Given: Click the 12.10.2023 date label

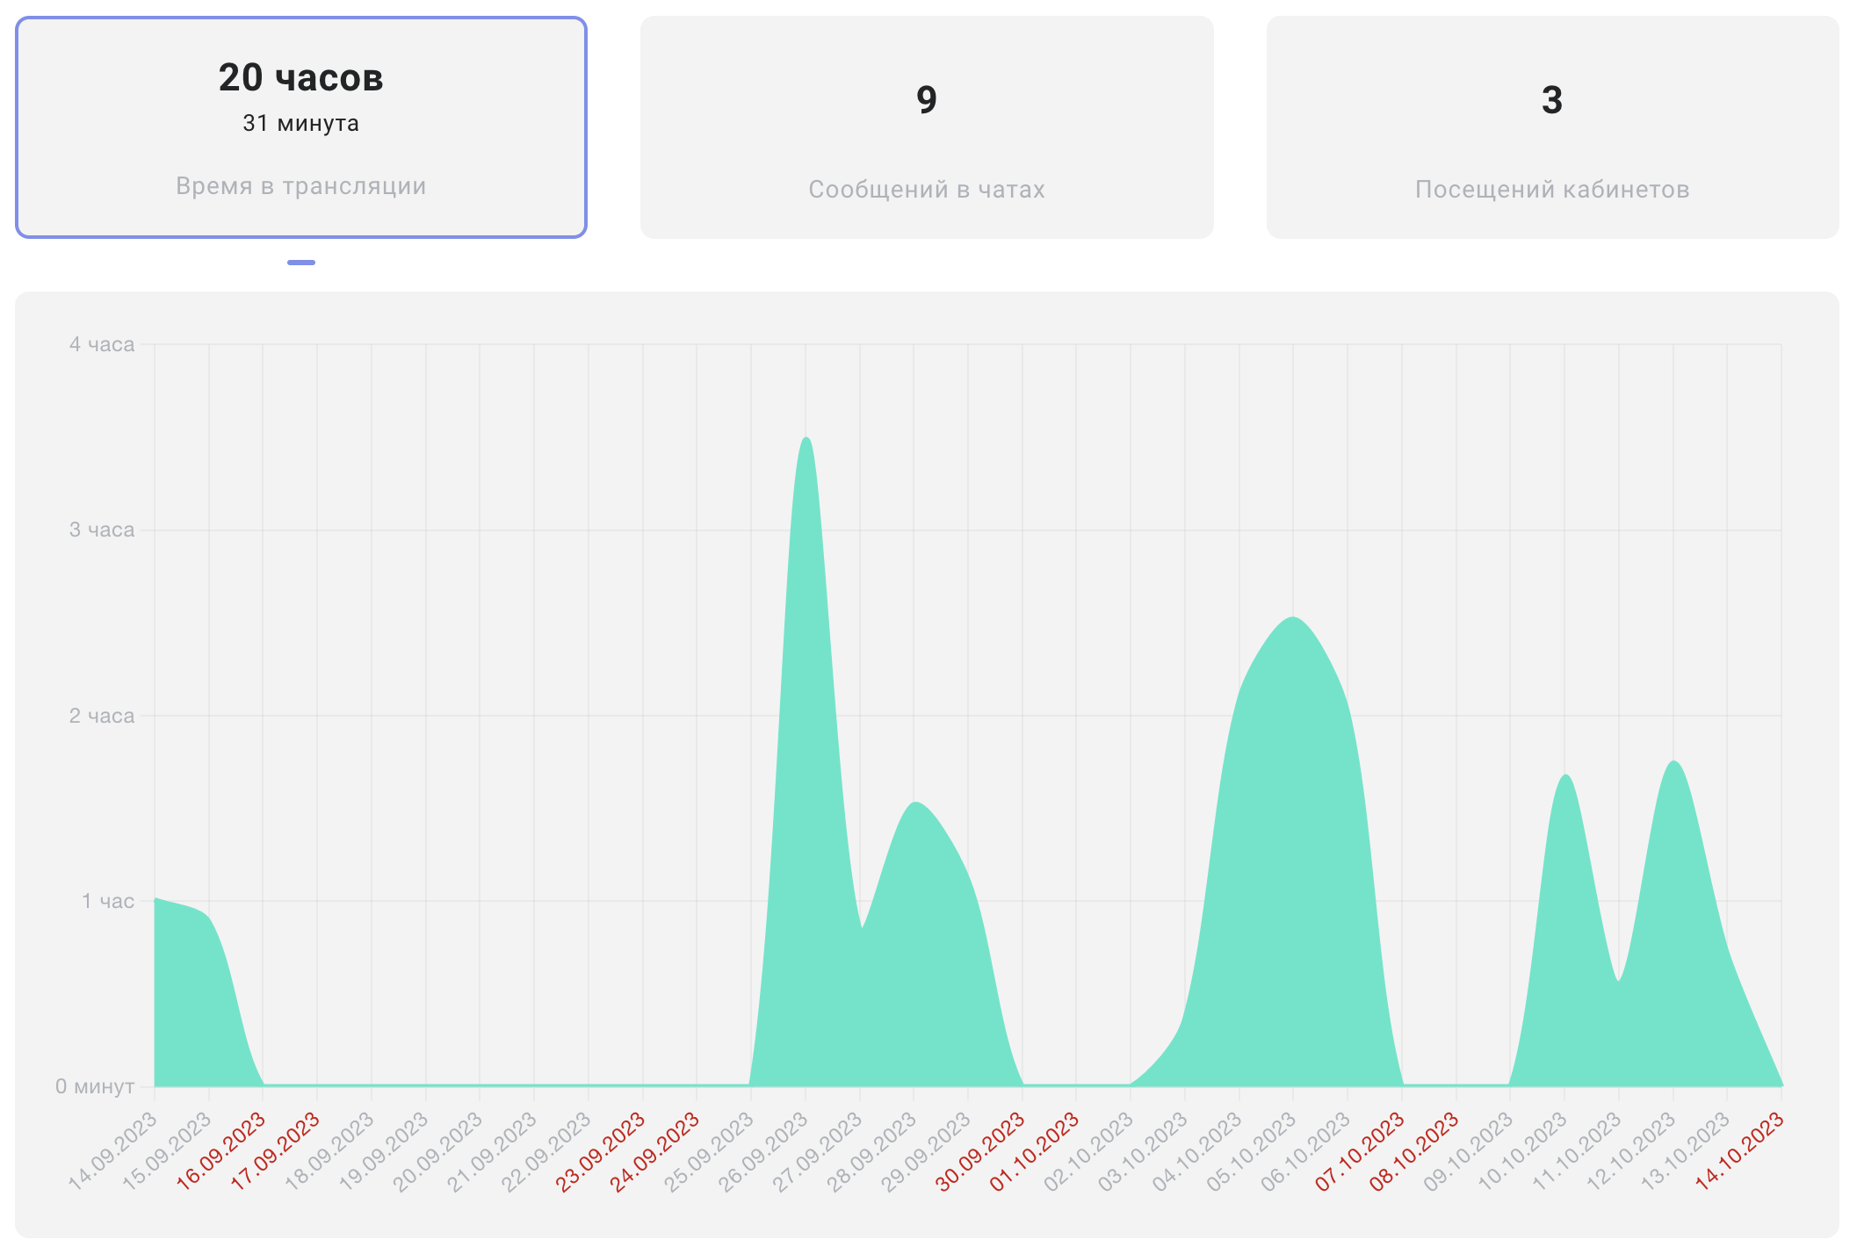Looking at the screenshot, I should coord(1632,1151).
